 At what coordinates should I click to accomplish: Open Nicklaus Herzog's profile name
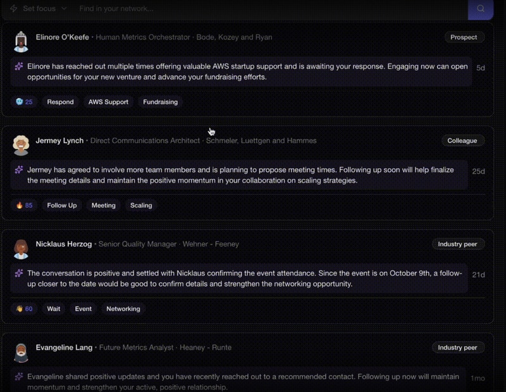click(x=64, y=244)
